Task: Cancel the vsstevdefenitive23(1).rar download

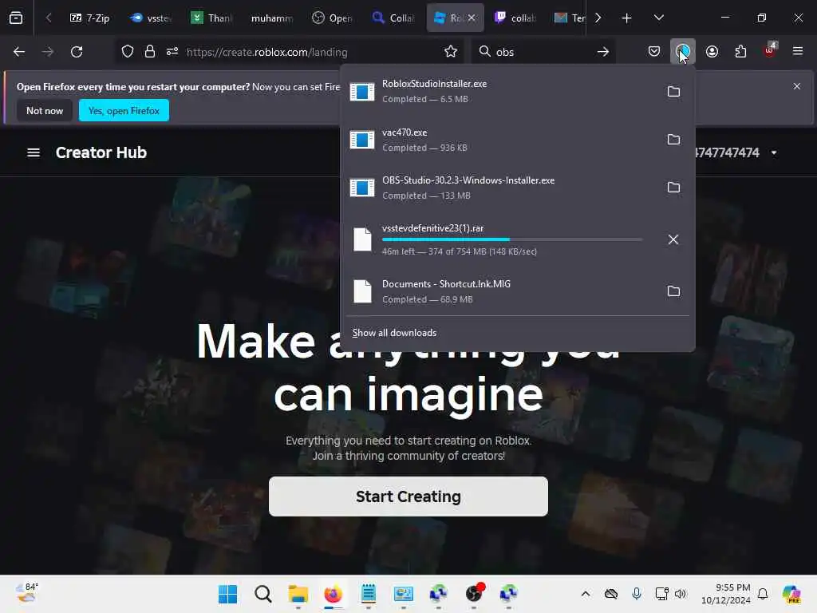Action: pyautogui.click(x=673, y=239)
